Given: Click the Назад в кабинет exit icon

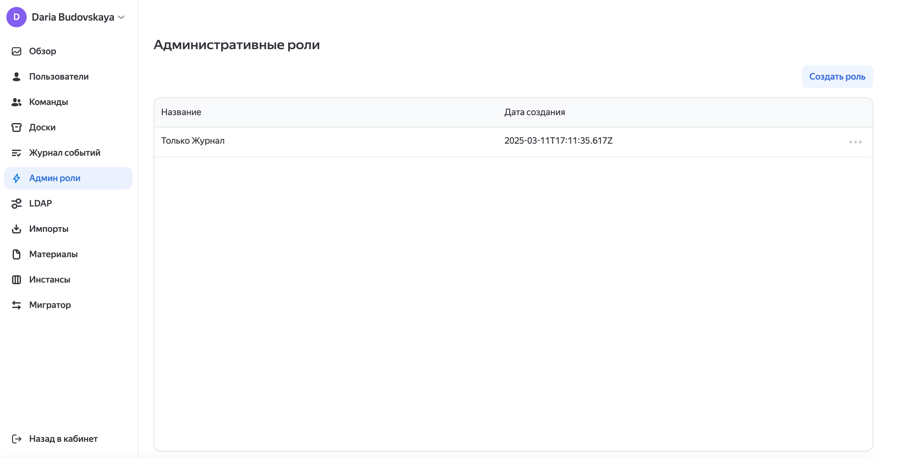Looking at the screenshot, I should 17,439.
